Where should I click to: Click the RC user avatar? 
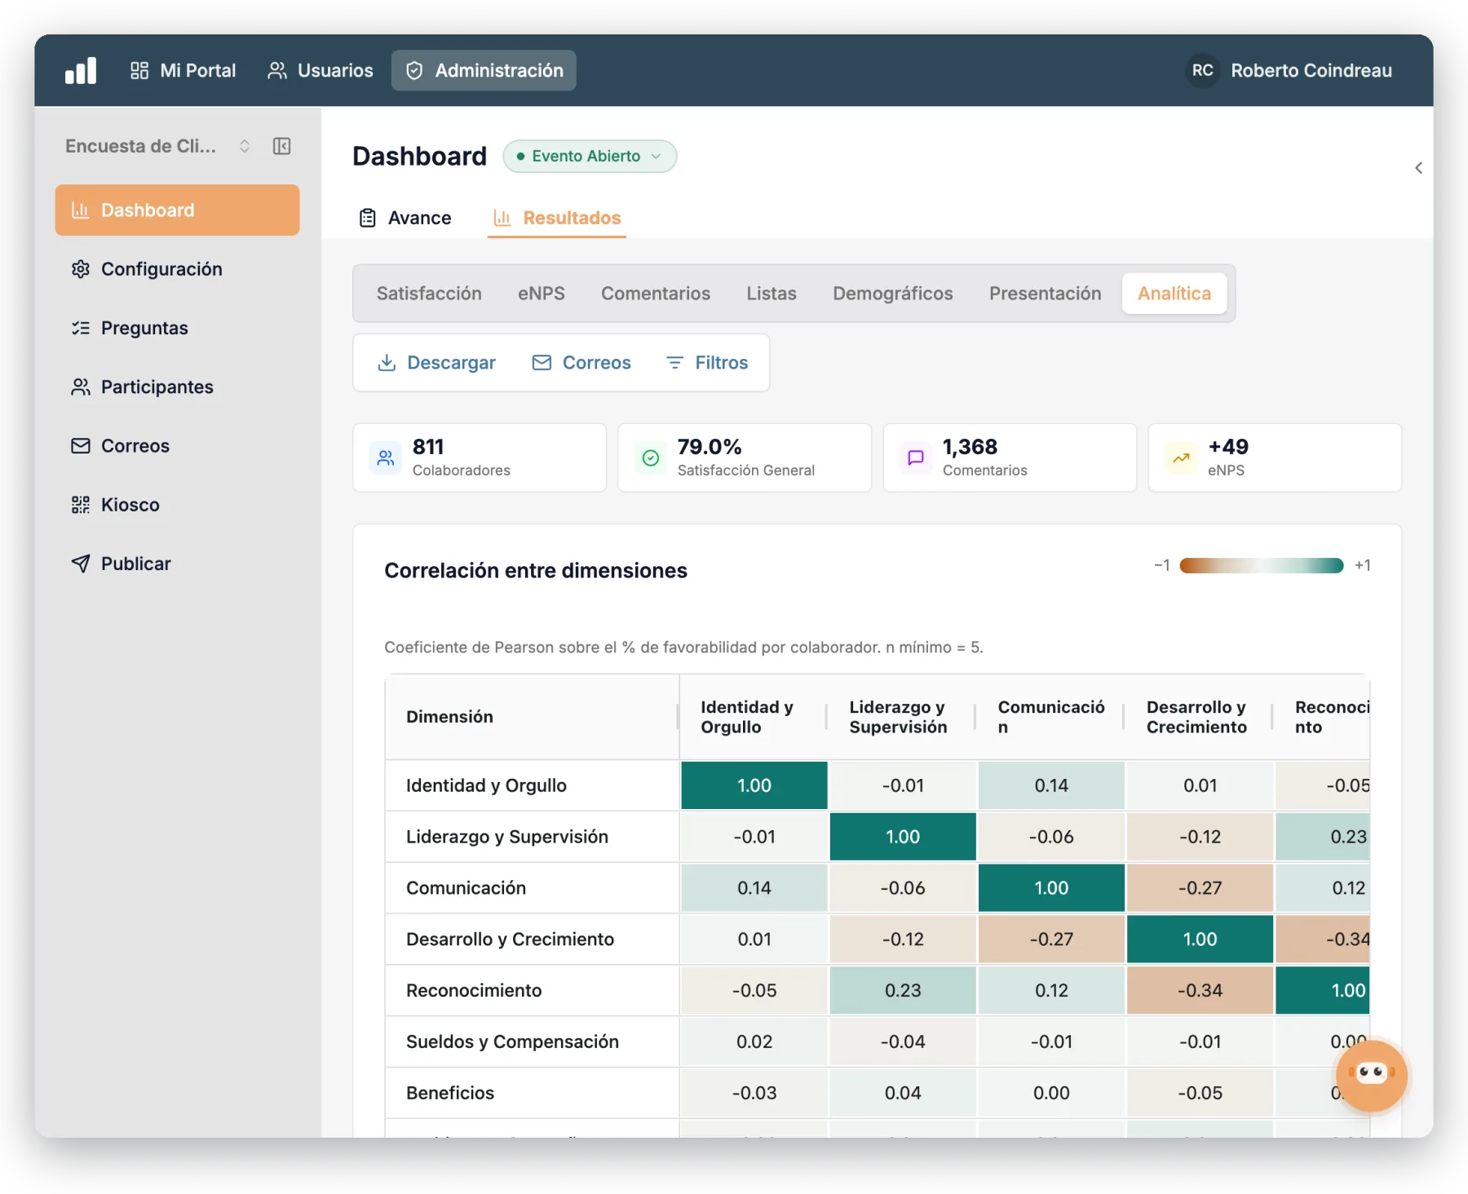[x=1202, y=71]
